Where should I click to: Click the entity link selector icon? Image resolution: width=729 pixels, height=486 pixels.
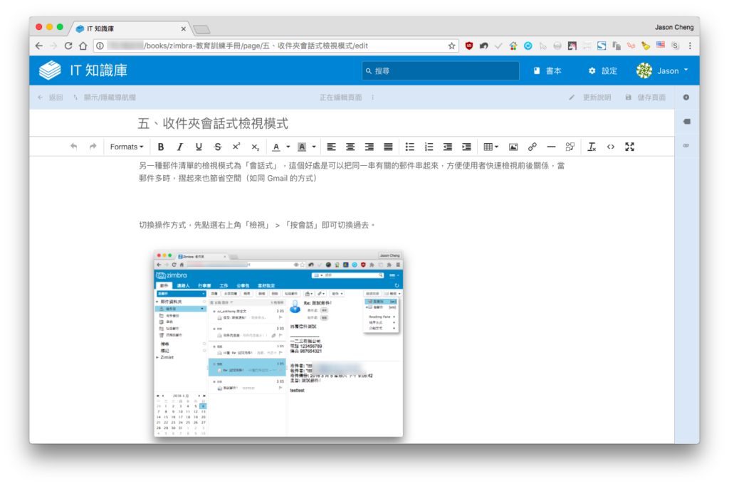pyautogui.click(x=570, y=147)
